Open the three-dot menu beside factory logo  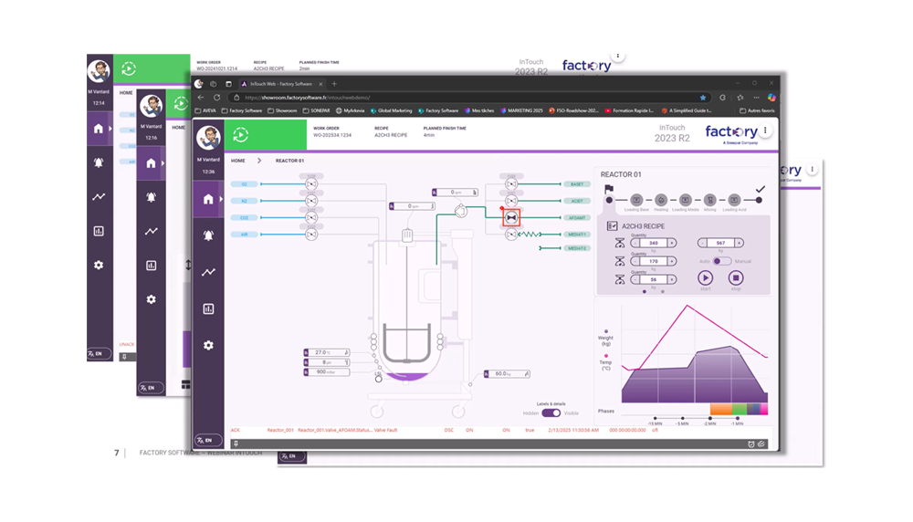[x=765, y=130]
